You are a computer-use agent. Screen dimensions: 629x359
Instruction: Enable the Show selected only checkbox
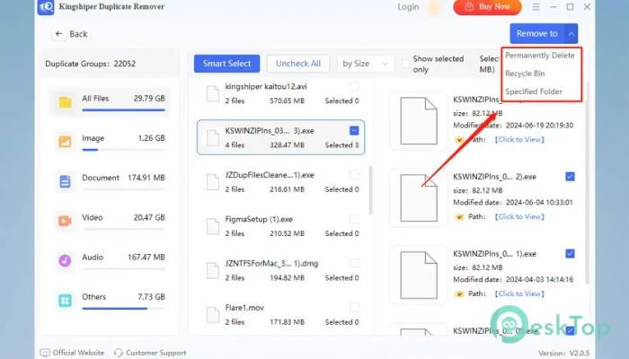tap(406, 64)
